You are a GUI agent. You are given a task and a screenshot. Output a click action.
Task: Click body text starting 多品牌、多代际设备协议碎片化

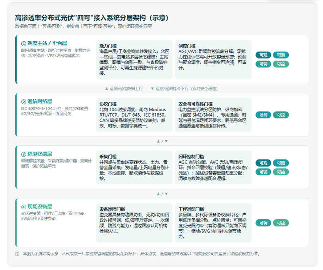tap(213, 225)
